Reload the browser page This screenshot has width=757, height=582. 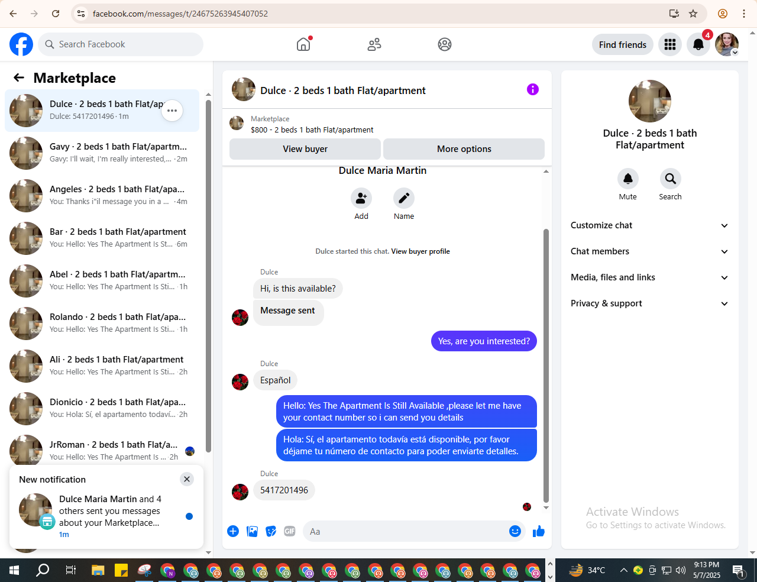56,14
